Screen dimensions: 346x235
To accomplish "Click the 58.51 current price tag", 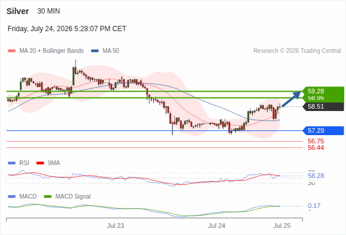I will pos(323,106).
